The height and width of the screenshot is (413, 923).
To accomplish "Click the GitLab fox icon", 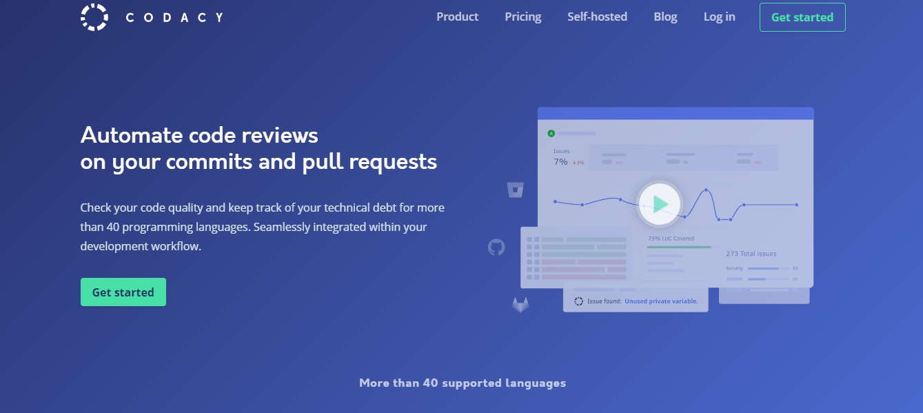I will (x=520, y=304).
